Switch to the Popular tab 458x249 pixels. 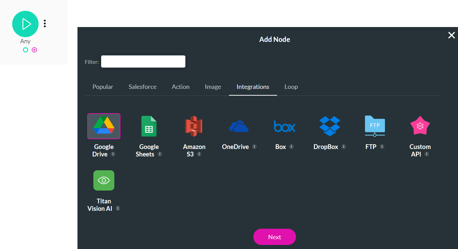[x=103, y=87]
